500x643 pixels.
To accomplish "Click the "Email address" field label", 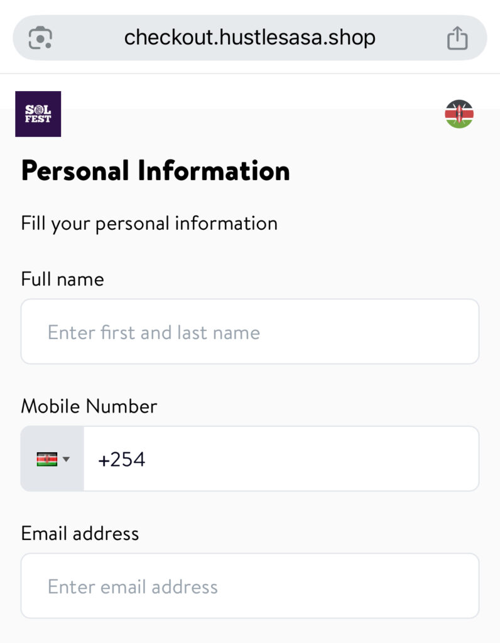I will pos(80,534).
